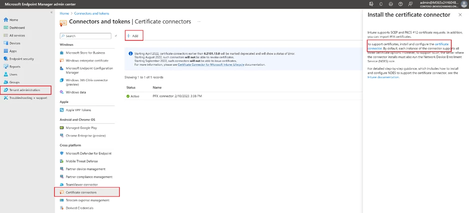Collapse the connectors menu pane chevron
This screenshot has width=469, height=213.
(x=116, y=36)
